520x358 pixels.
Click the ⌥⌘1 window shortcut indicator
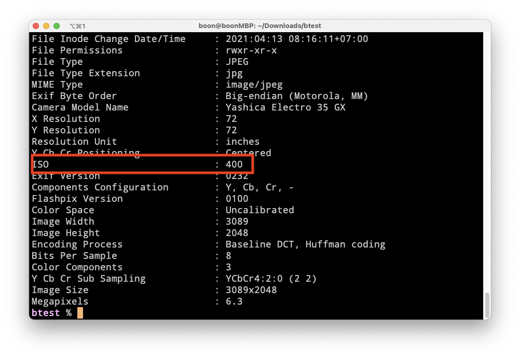pyautogui.click(x=77, y=26)
